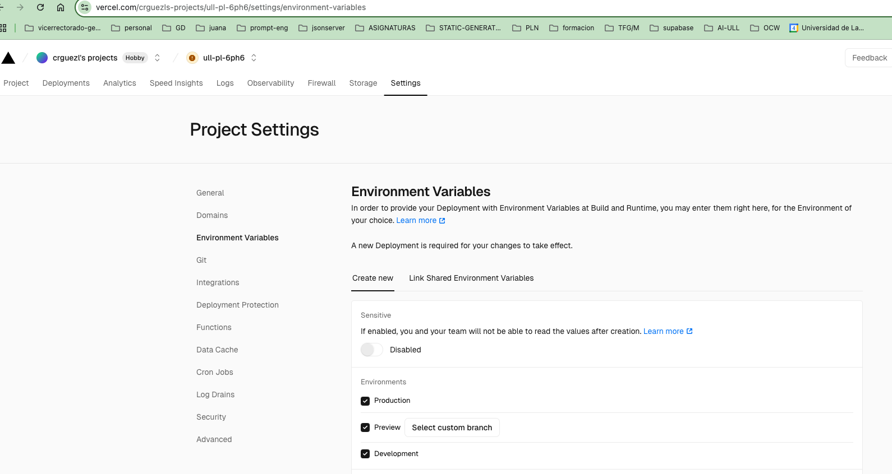Follow Learn more link in Sensitive section
The height and width of the screenshot is (474, 892).
(x=668, y=332)
